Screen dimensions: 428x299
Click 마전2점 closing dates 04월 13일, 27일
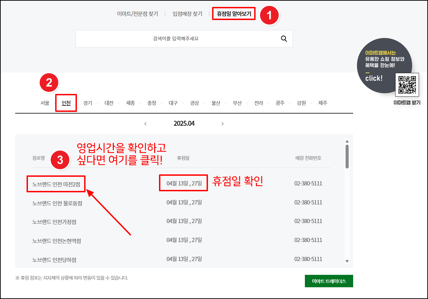pyautogui.click(x=184, y=183)
